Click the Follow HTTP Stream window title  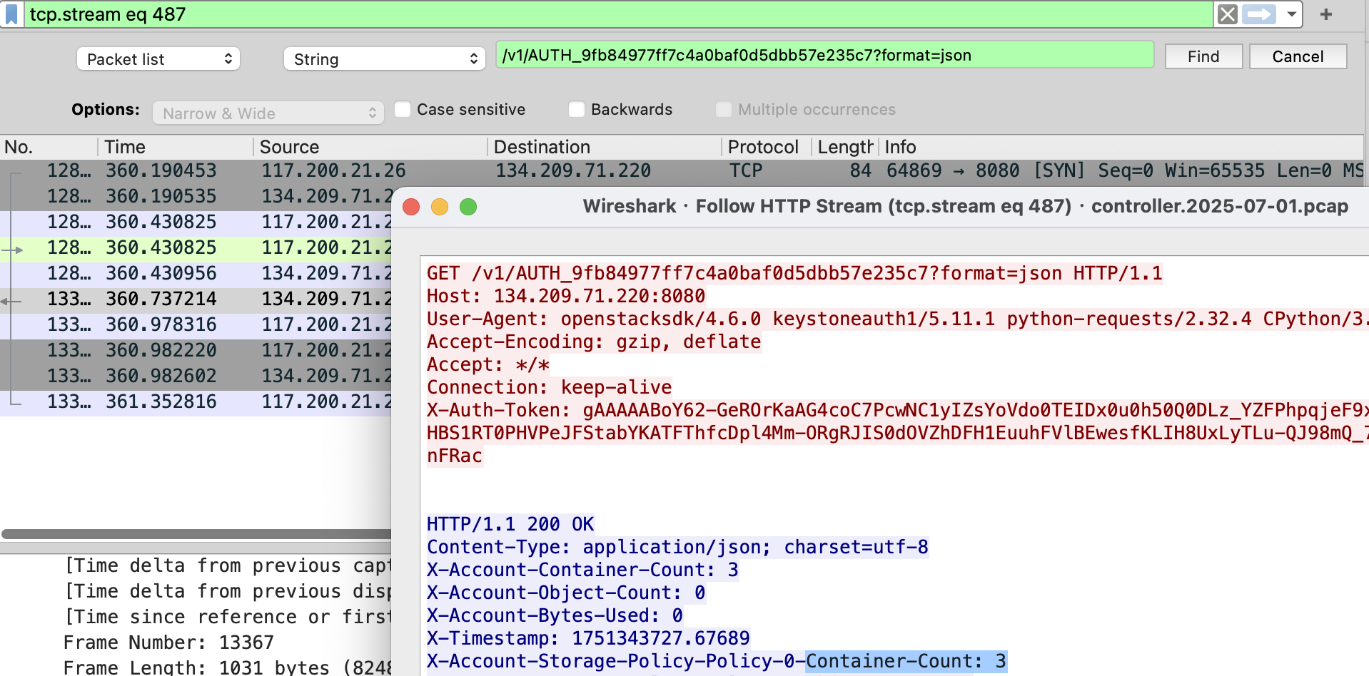pyautogui.click(x=966, y=206)
